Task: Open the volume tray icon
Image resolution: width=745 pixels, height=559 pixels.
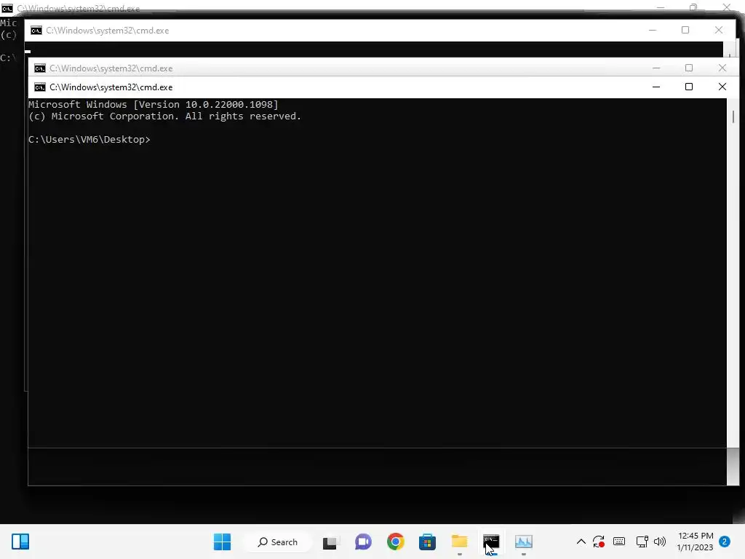Action: click(x=659, y=542)
